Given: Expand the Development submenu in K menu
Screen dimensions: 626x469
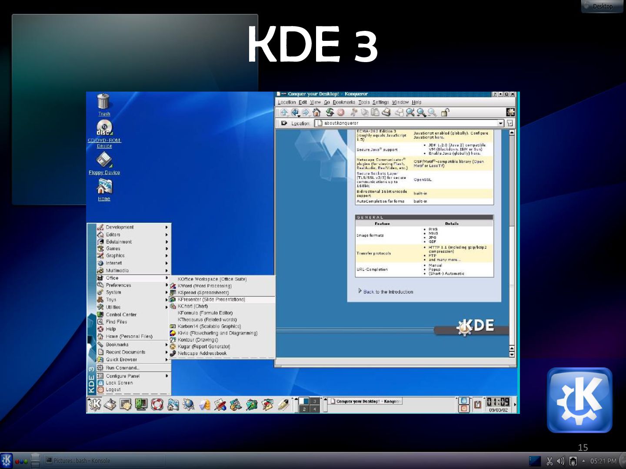Looking at the screenshot, I should 134,227.
